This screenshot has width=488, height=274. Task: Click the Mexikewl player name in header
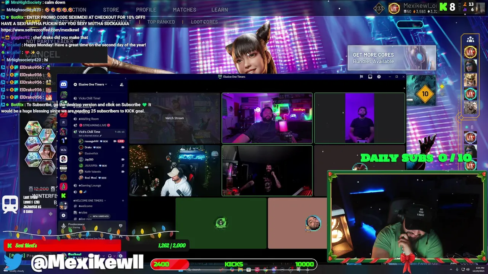click(x=420, y=6)
